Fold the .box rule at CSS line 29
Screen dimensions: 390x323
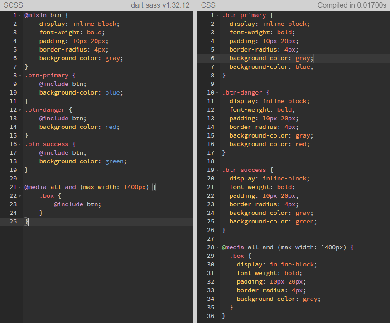click(x=217, y=256)
